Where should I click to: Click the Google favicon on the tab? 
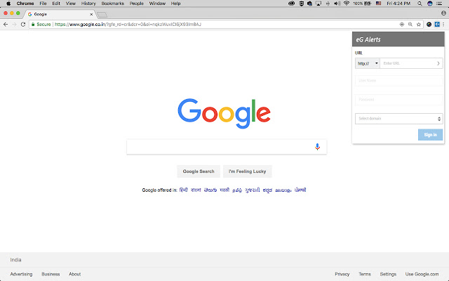point(29,14)
